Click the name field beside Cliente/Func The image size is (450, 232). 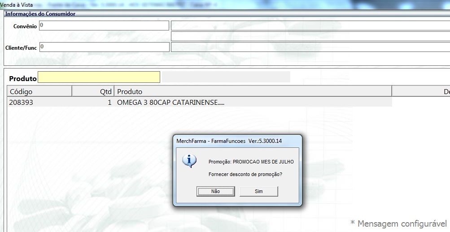coord(310,47)
